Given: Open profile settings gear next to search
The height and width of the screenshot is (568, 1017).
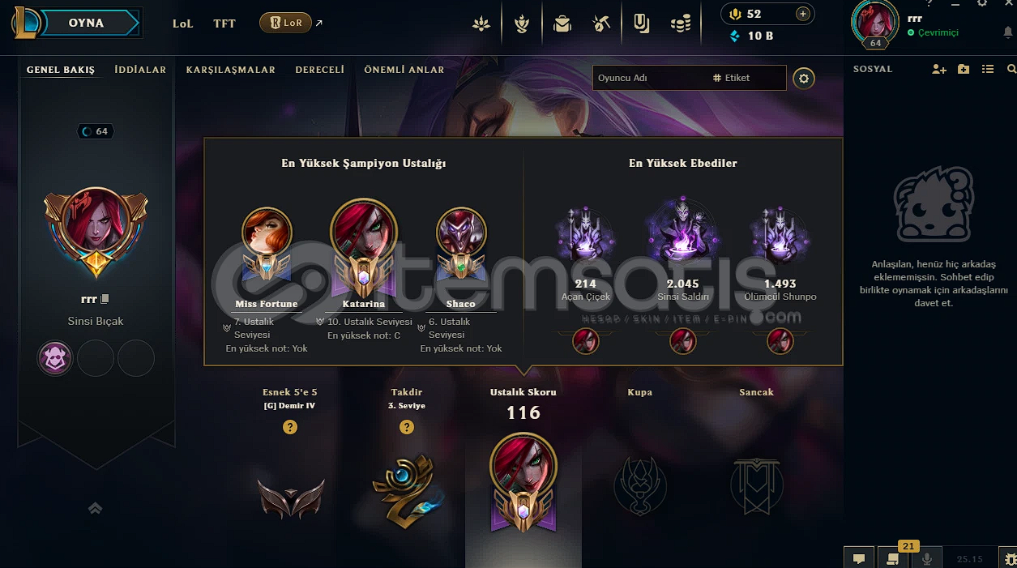Looking at the screenshot, I should pos(804,78).
